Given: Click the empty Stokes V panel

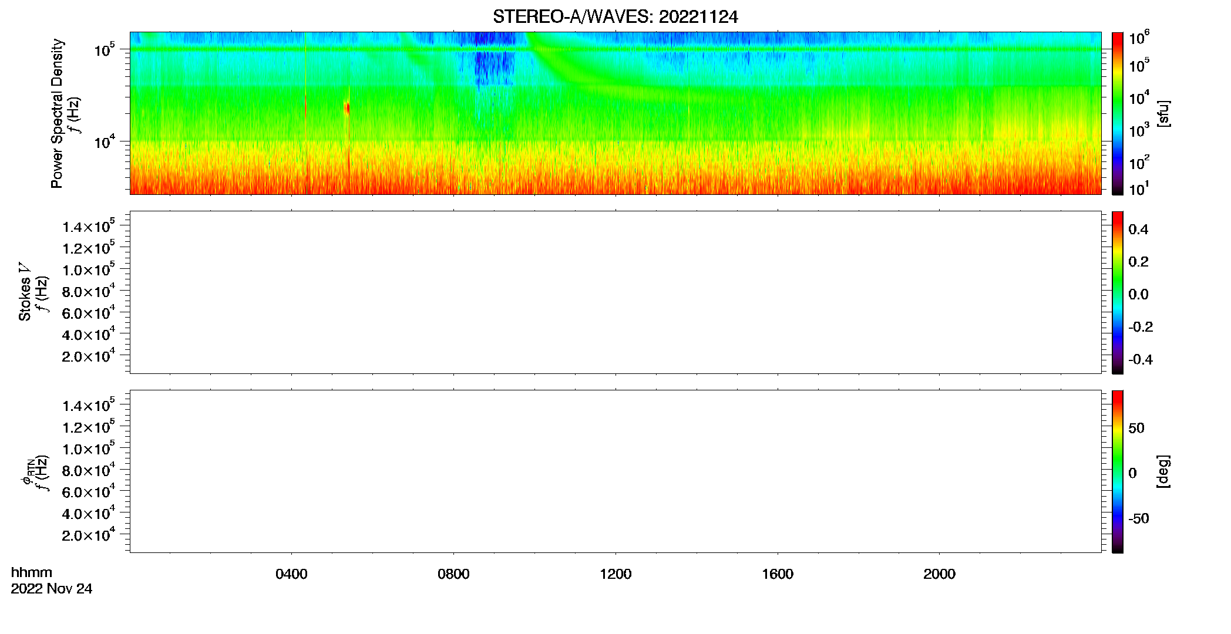Looking at the screenshot, I should click(x=615, y=292).
